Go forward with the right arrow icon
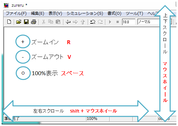 pos(75,22)
